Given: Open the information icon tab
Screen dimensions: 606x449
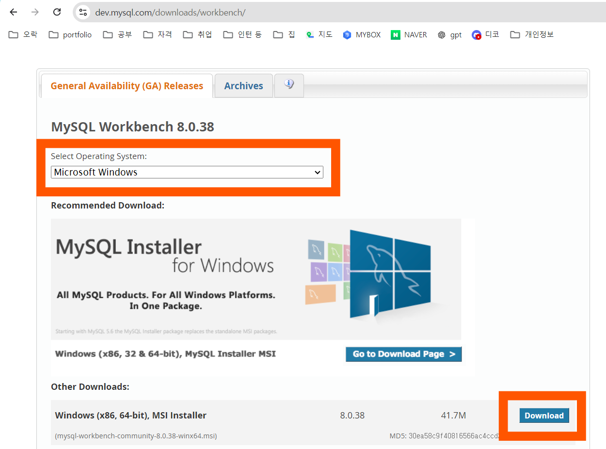Looking at the screenshot, I should (289, 85).
